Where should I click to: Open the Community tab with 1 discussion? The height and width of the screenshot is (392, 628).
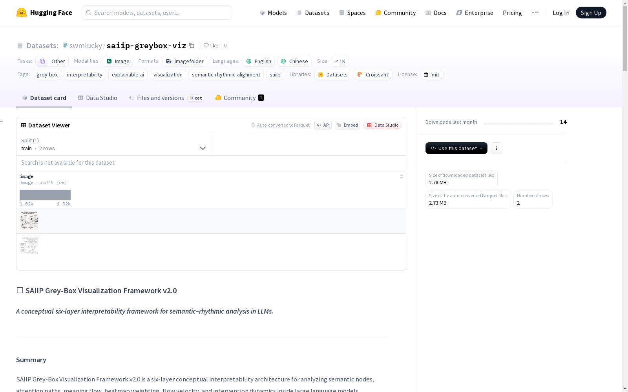click(x=239, y=98)
